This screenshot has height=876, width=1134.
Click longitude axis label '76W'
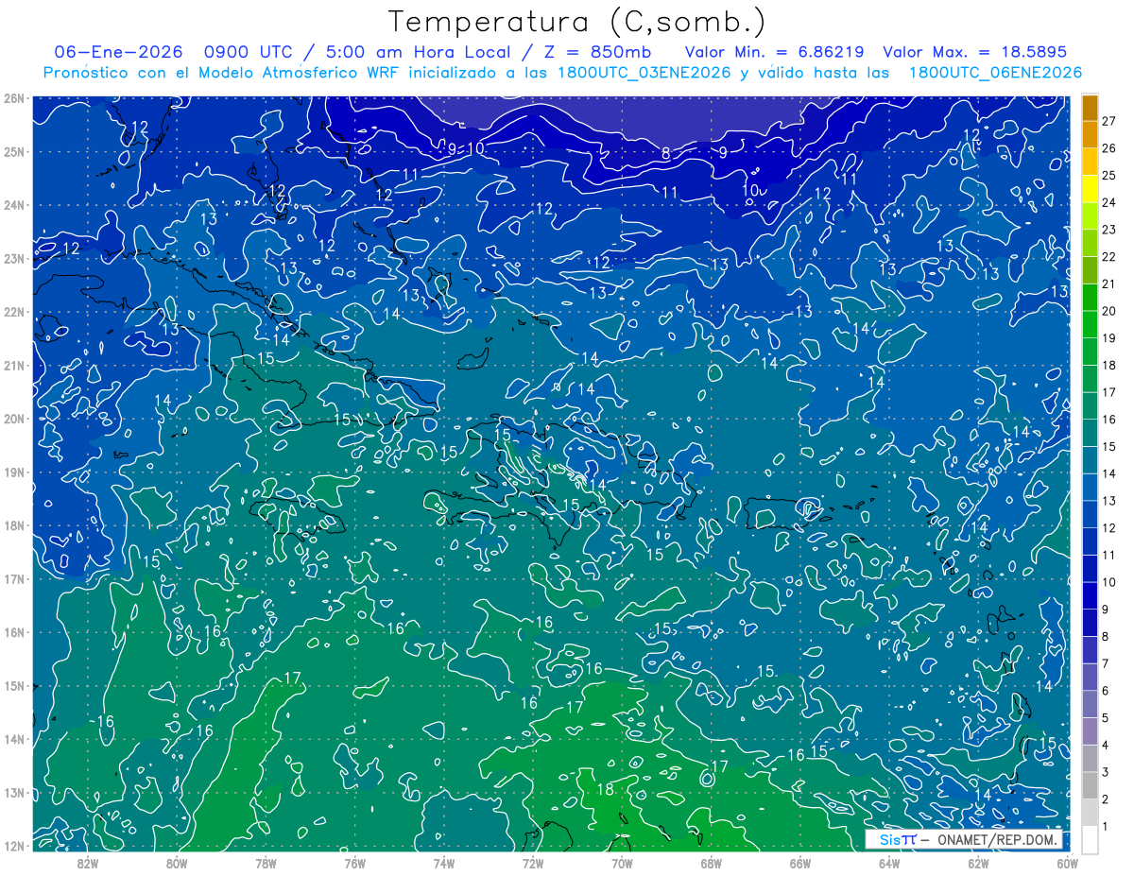pos(354,863)
